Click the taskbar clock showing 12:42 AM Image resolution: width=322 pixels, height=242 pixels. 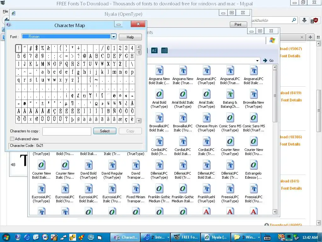tap(310, 238)
